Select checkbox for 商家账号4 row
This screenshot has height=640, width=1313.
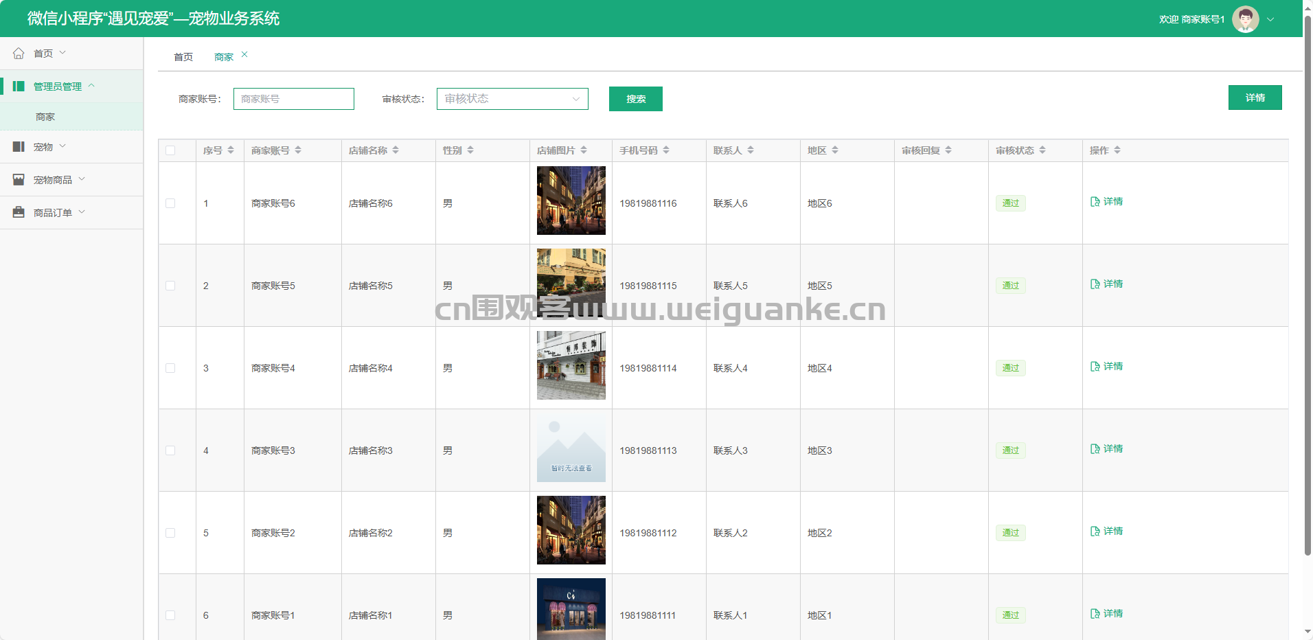click(x=170, y=368)
